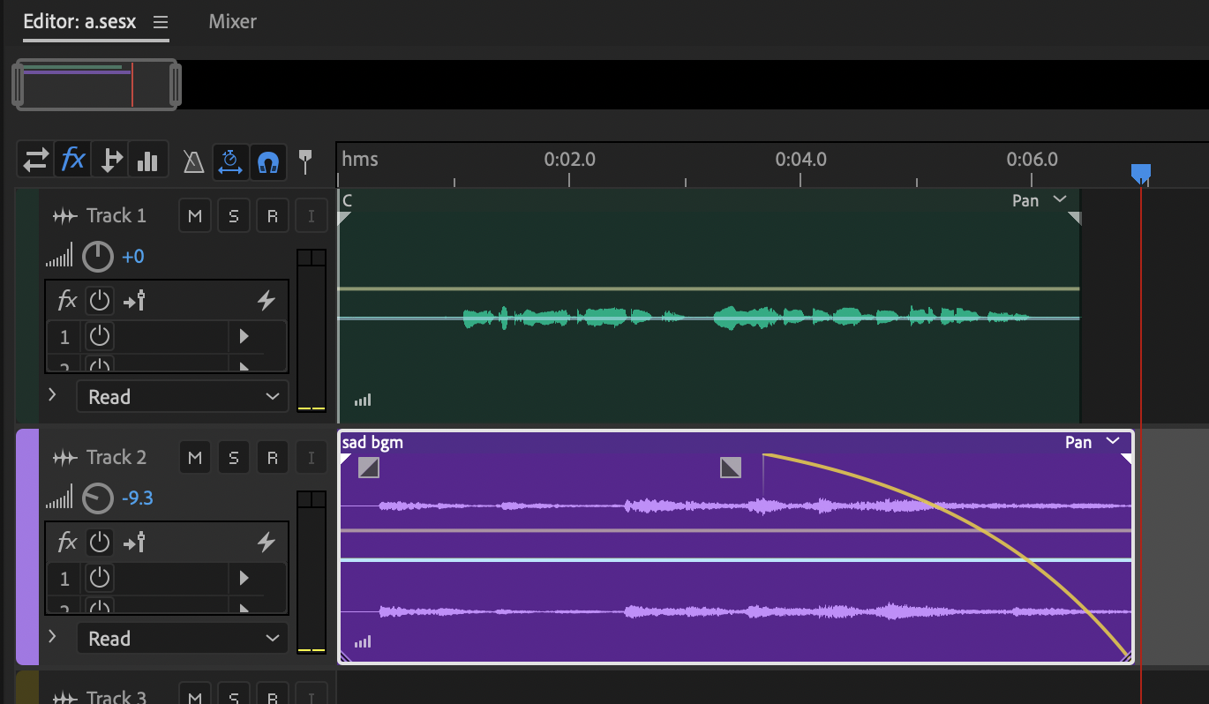
Task: Open Pan dropdown on Track 1 clip
Action: click(x=1040, y=200)
